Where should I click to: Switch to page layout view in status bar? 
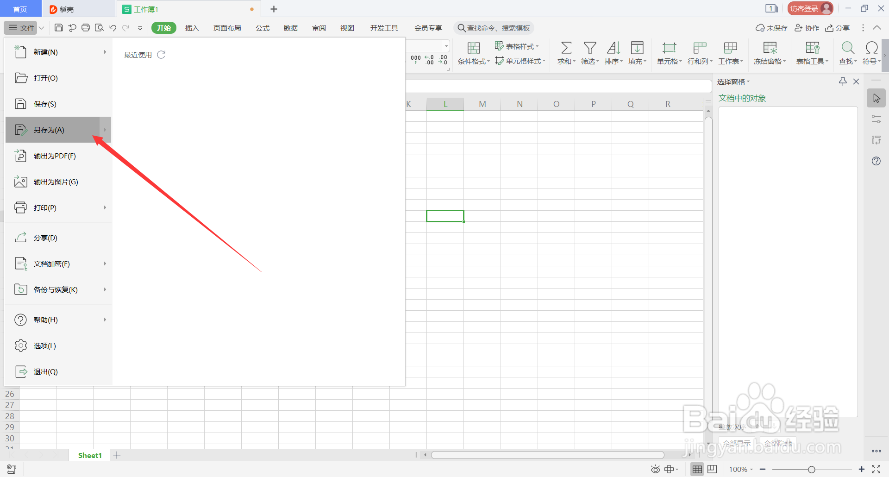[712, 469]
